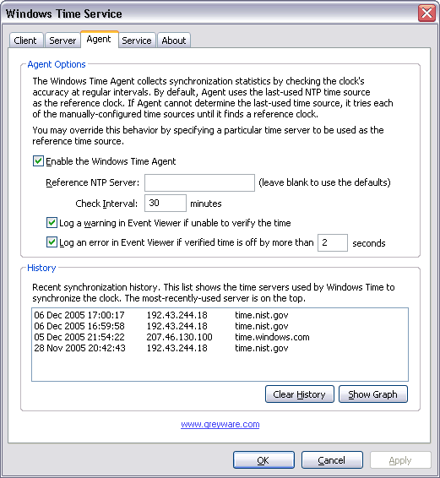
Task: Click the Clear History button
Action: click(300, 394)
